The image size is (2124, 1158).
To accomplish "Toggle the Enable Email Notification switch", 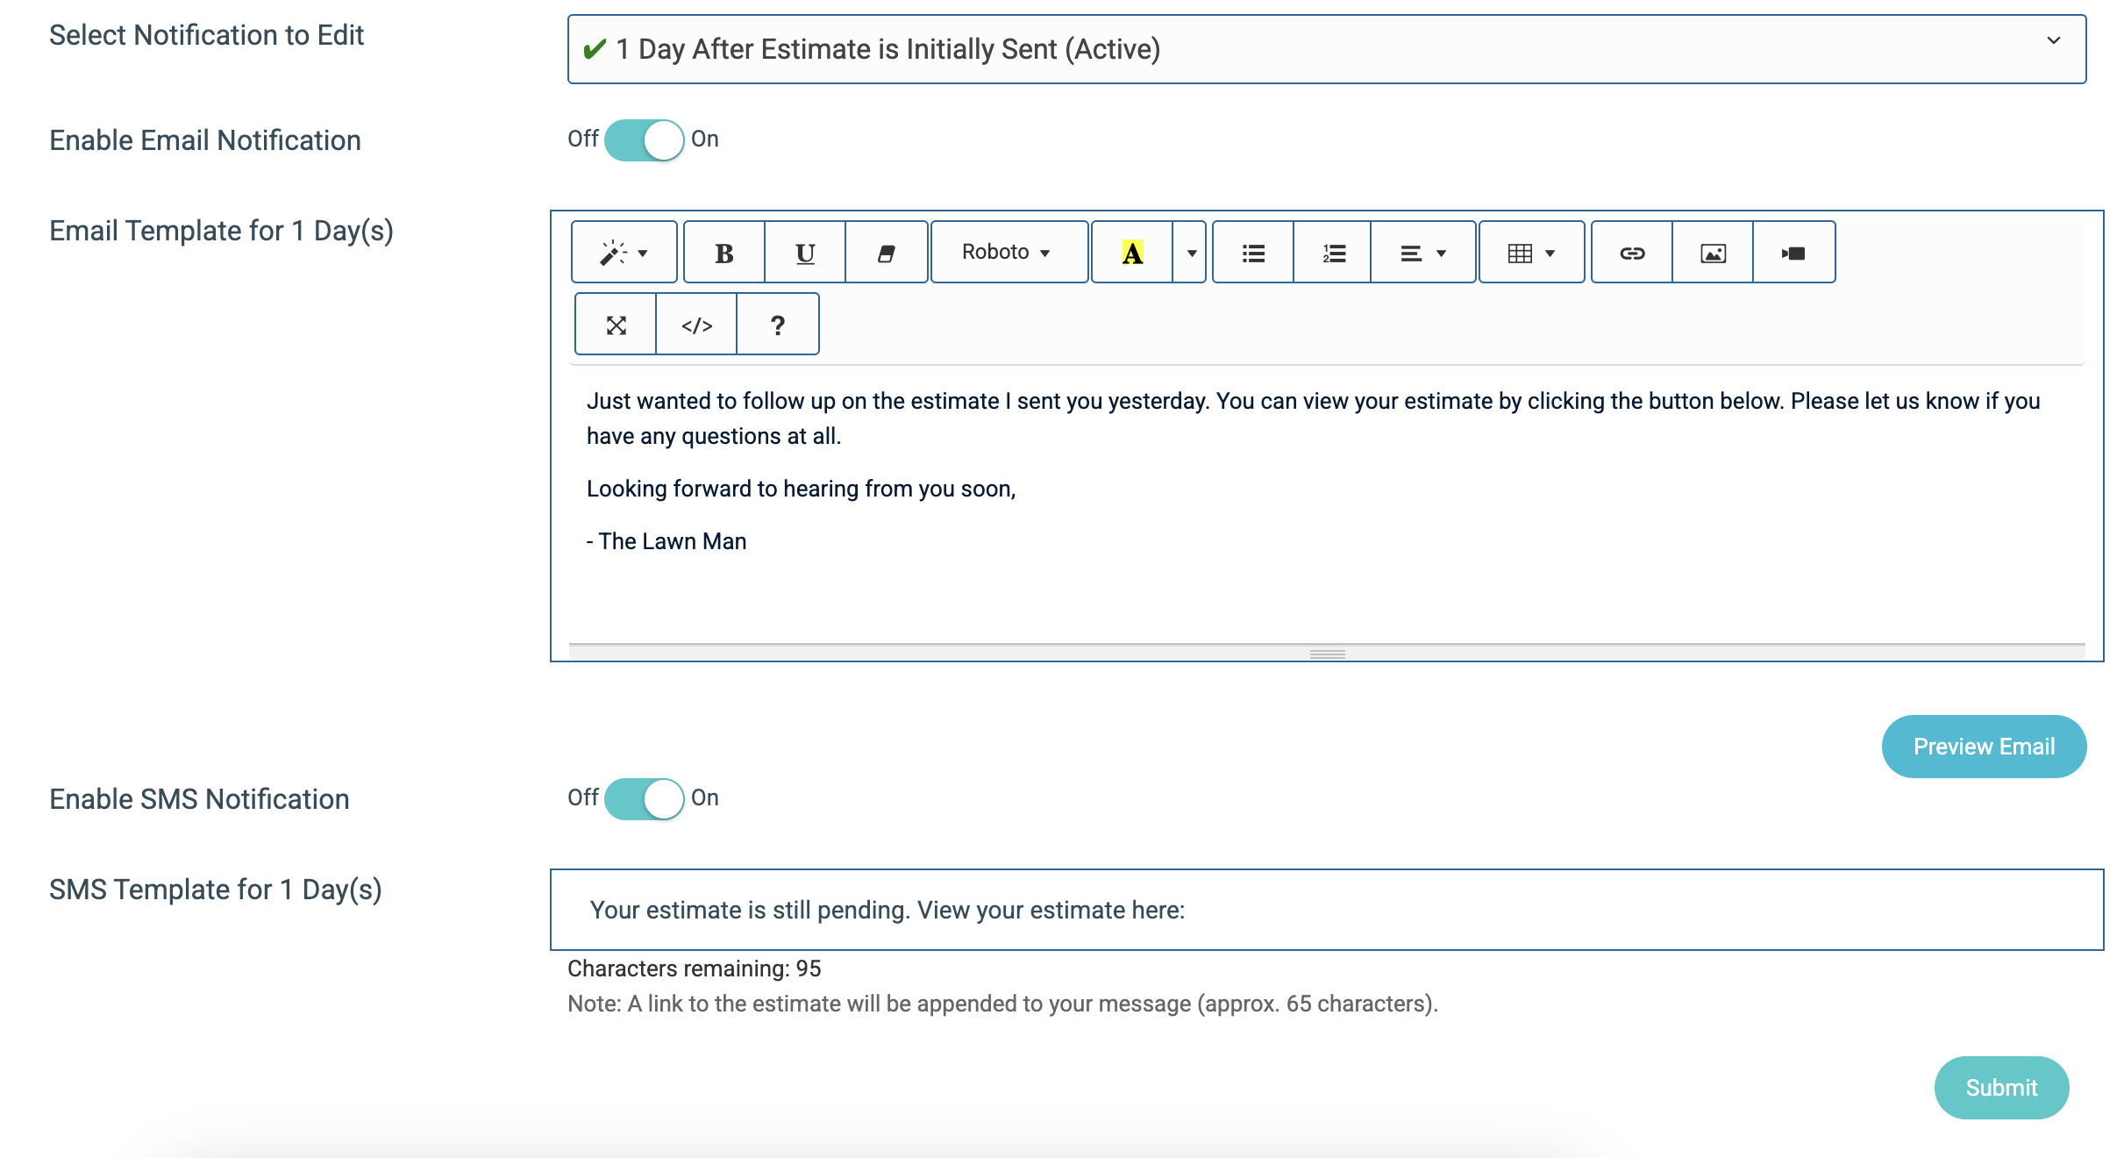I will point(645,139).
